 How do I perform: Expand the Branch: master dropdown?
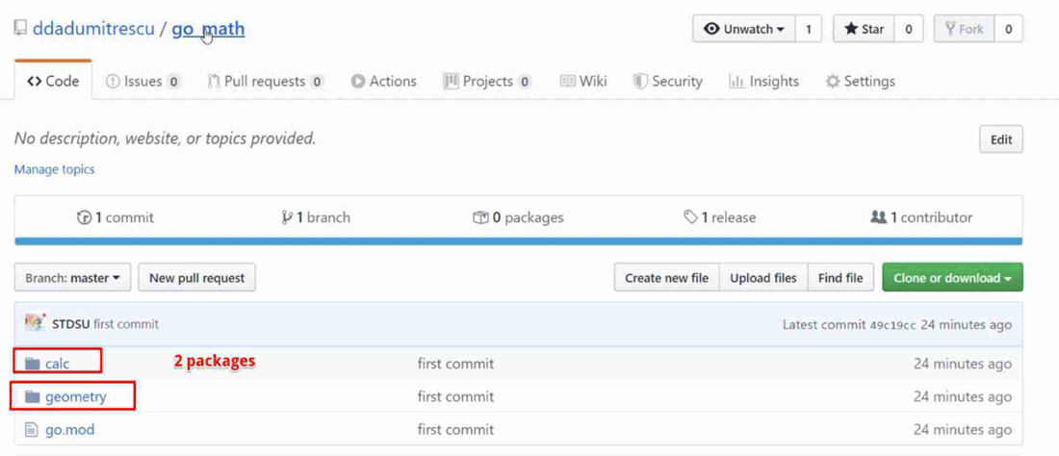pyautogui.click(x=72, y=278)
